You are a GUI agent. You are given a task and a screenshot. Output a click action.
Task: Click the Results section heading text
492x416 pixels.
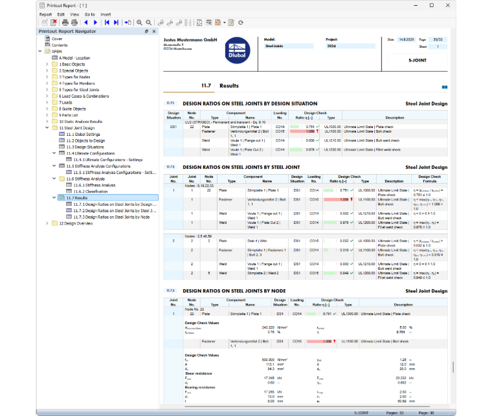pos(229,85)
